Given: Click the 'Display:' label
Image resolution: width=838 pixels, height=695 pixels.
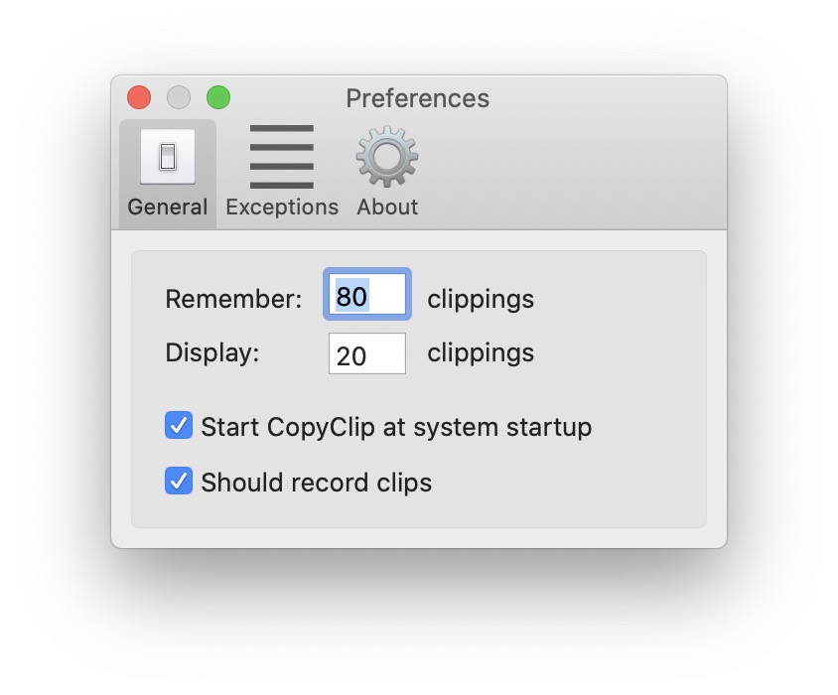Looking at the screenshot, I should (x=212, y=352).
